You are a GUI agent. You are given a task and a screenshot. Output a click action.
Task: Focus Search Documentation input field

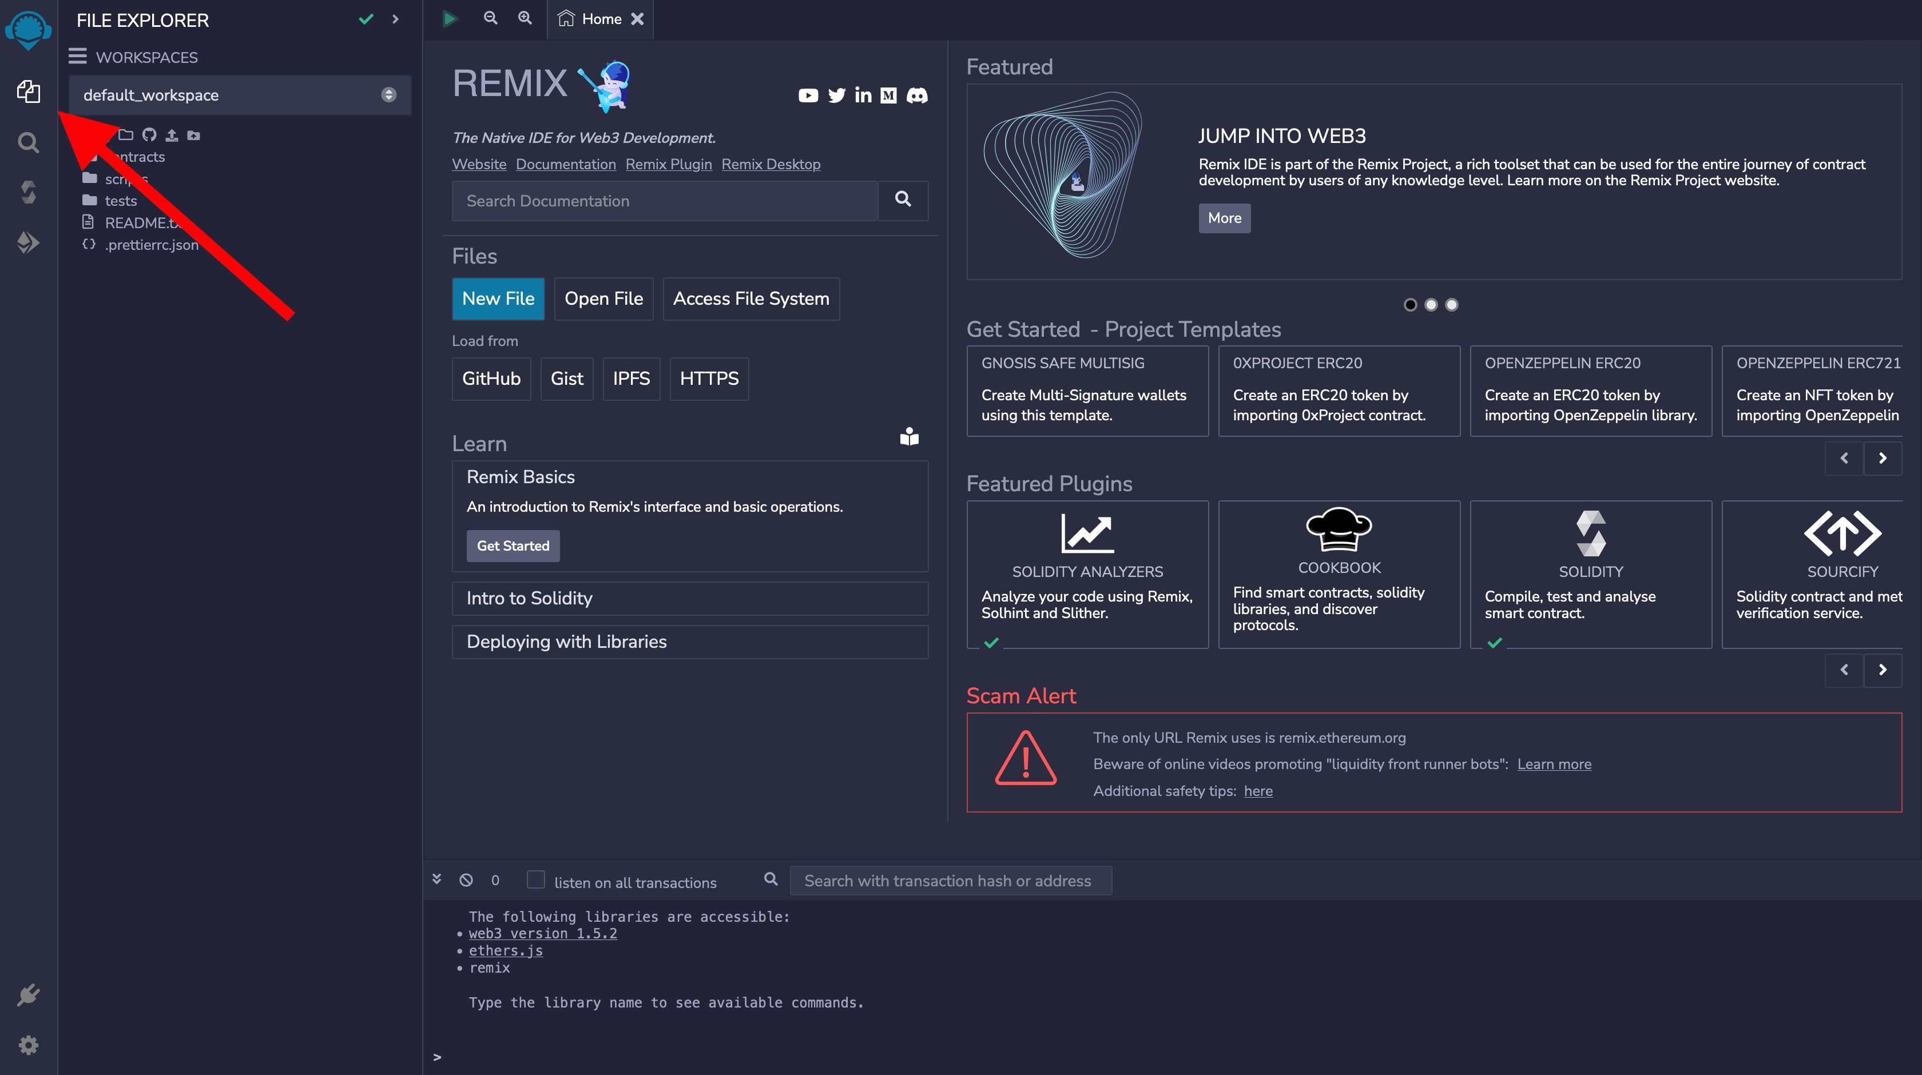pyautogui.click(x=664, y=201)
